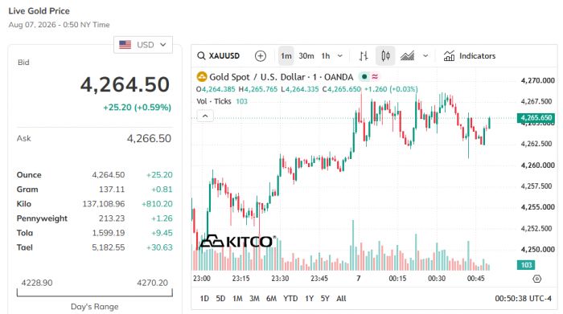Open the chart settings gear icon
This screenshot has height=314, width=563.
tap(536, 279)
